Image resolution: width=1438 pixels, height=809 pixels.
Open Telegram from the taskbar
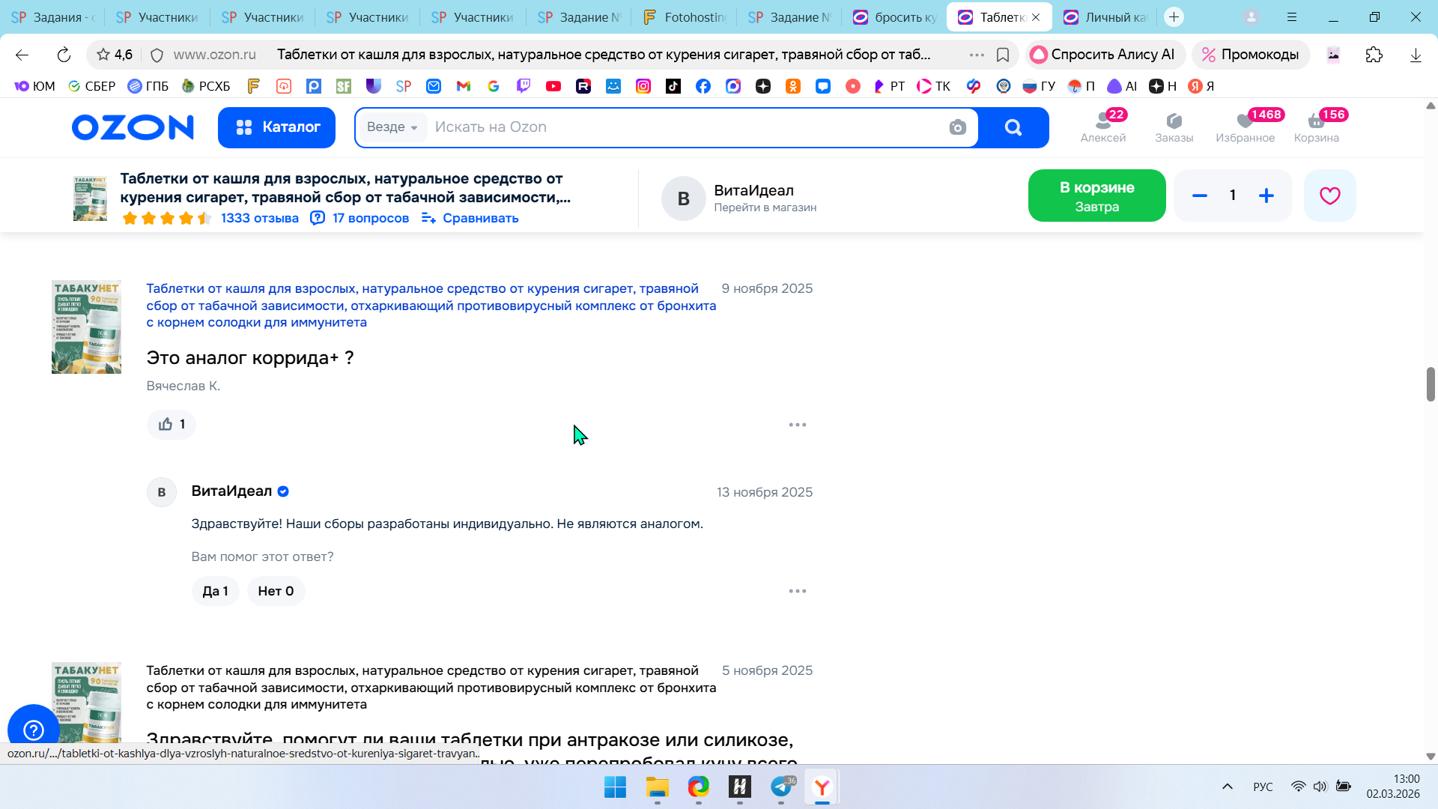(781, 787)
